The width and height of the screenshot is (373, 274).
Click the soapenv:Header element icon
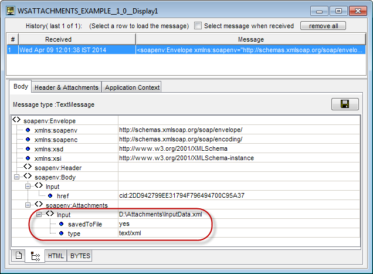(28, 167)
